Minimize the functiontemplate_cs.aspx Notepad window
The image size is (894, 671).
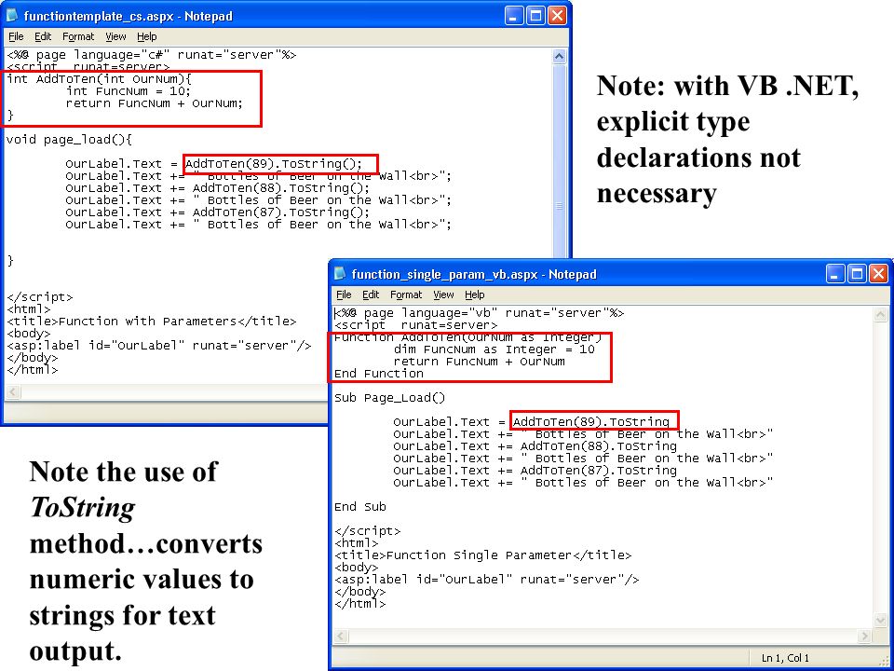[x=514, y=16]
